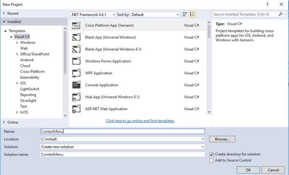The height and width of the screenshot is (175, 289).
Task: Click the search magnifier icon
Action: (280, 14)
